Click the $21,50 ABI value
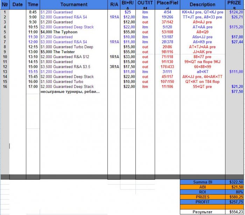The image size is (245, 215). (235, 187)
